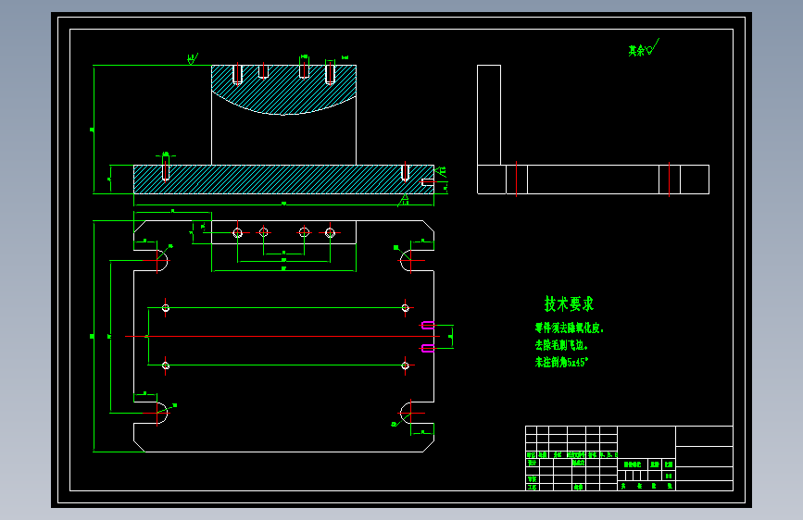Select the 其余 surface roughness symbol
The width and height of the screenshot is (803, 520).
[644, 48]
